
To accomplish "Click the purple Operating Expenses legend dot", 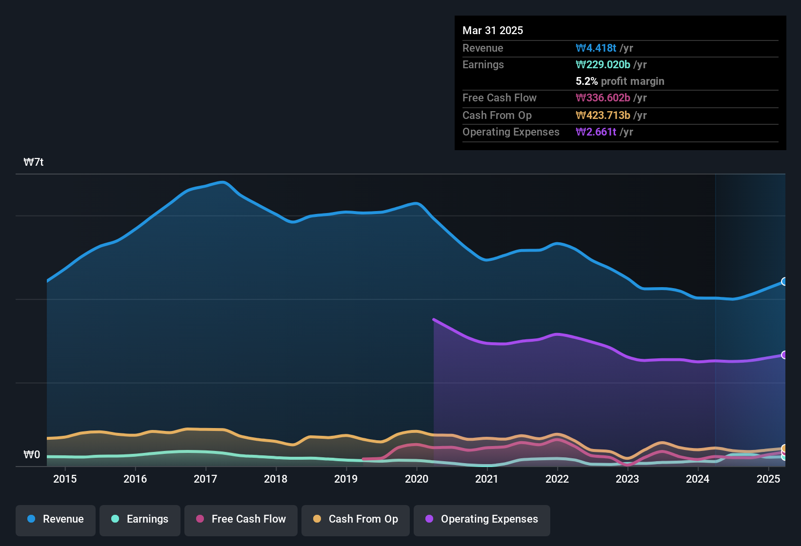I will pos(429,519).
